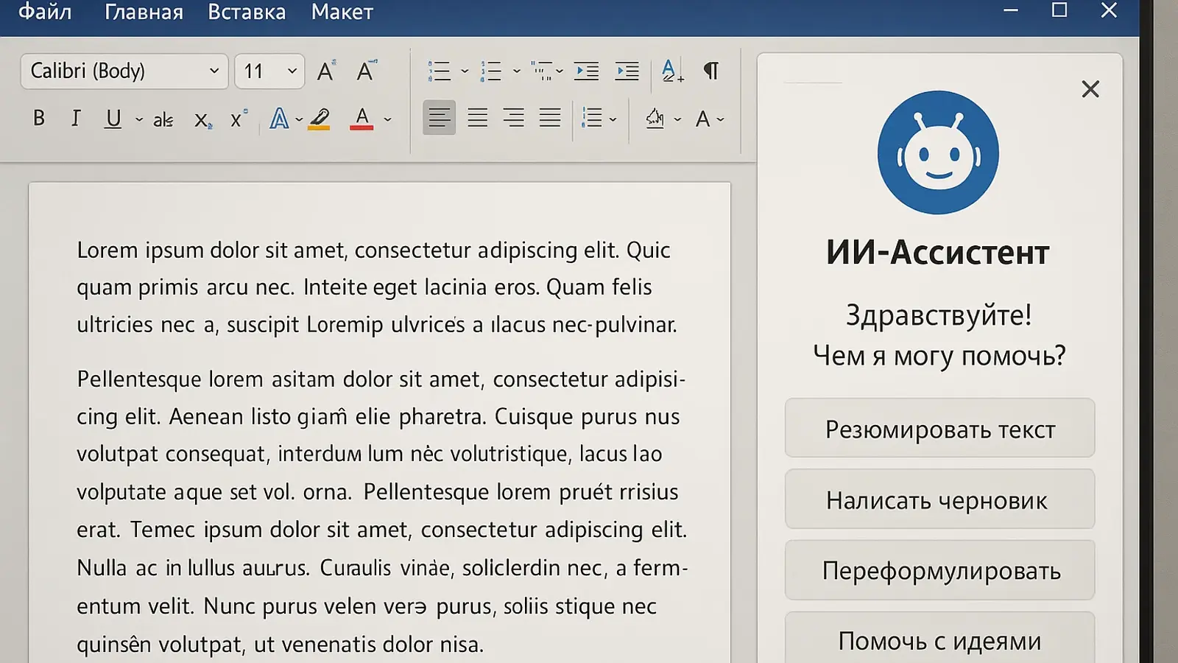Apply the yellow text highlight color
Screen dimensions: 1178x663
click(320, 119)
